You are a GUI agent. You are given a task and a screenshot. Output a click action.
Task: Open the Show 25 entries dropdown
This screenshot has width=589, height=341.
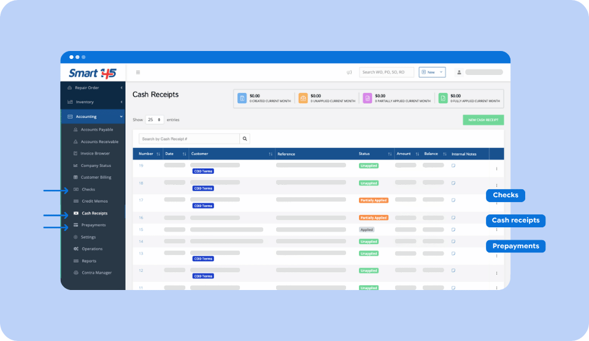[x=155, y=120]
